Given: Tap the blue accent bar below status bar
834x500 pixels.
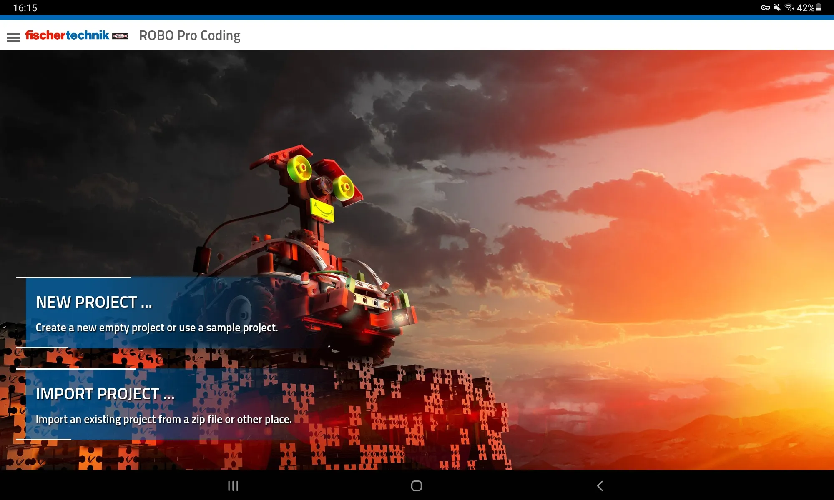Looking at the screenshot, I should click(417, 17).
